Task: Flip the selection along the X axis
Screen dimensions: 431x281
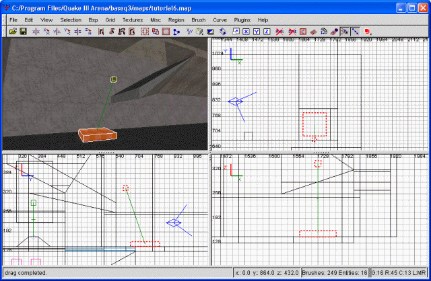Action: tap(36, 32)
